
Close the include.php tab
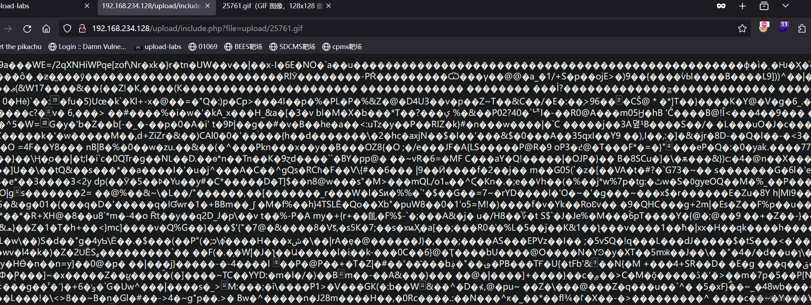(208, 6)
